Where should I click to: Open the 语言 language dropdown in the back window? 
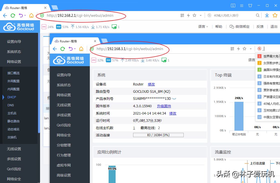point(203,27)
